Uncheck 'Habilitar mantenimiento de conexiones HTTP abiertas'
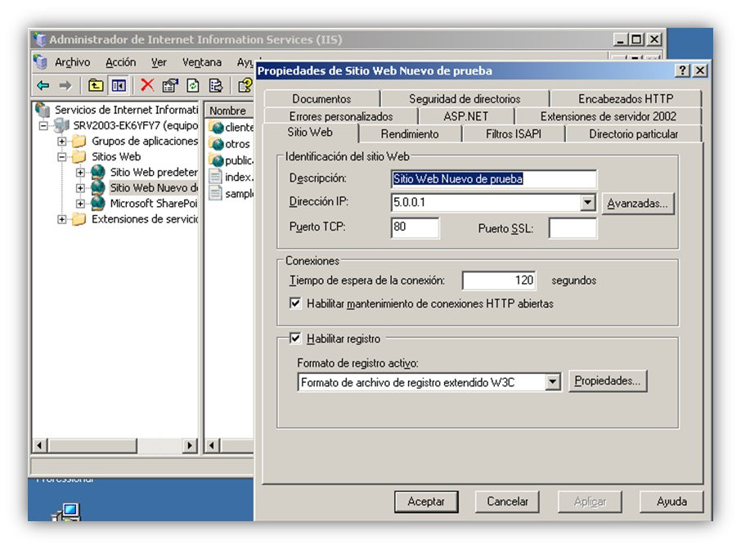Viewport: 741px width, 549px height. [x=295, y=303]
